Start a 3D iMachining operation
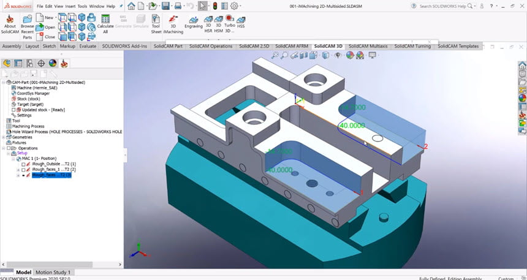The image size is (527, 280). point(173,25)
